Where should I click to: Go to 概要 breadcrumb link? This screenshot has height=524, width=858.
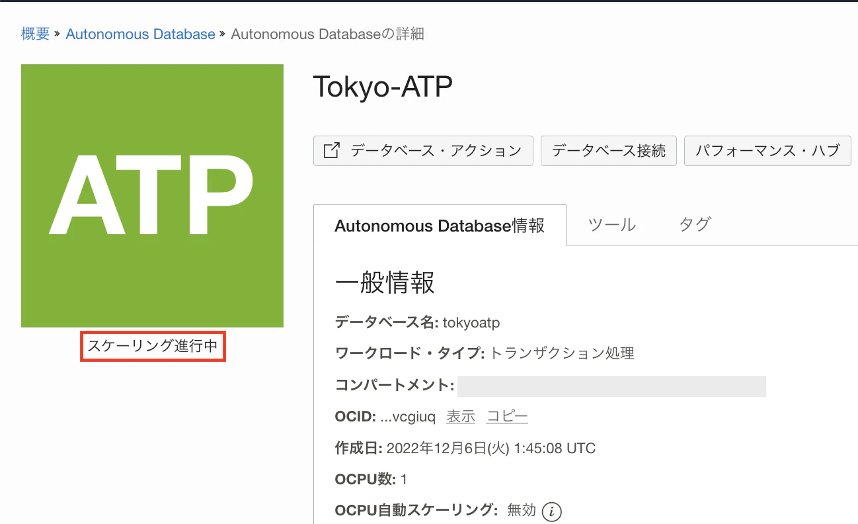[36, 34]
